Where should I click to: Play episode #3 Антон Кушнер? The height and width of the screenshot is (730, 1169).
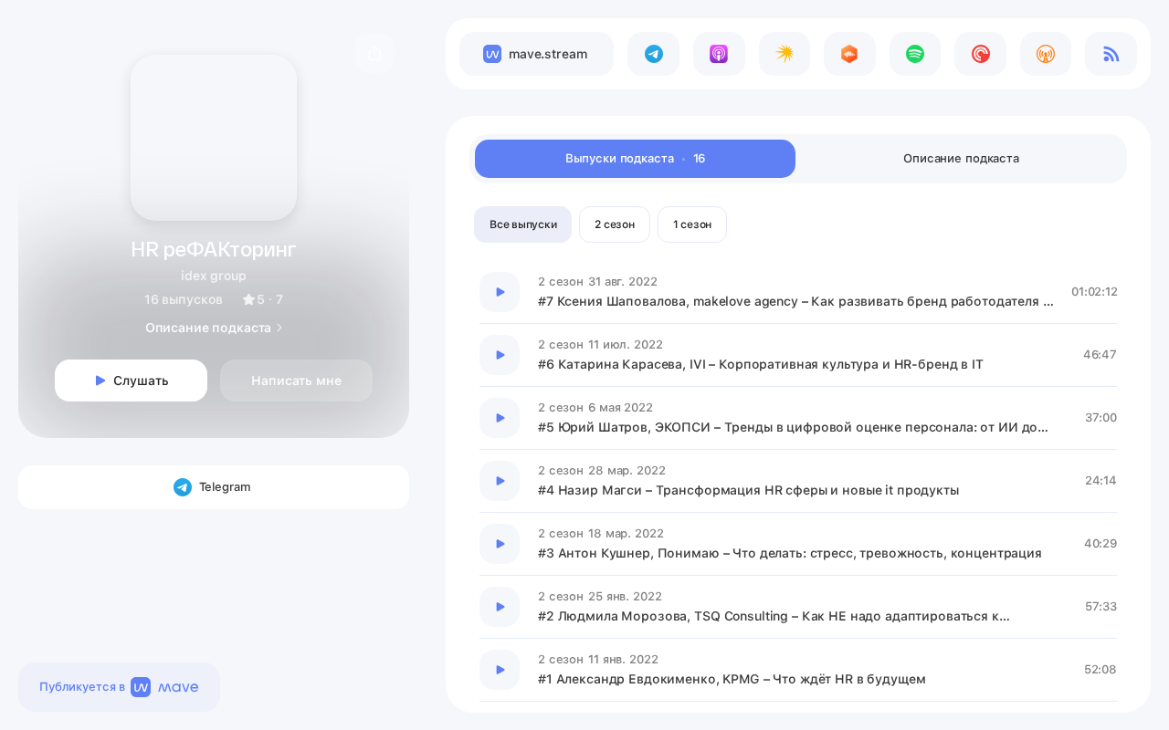pos(500,544)
